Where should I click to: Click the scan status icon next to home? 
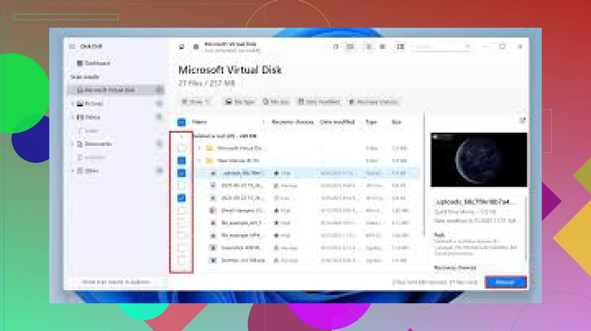click(x=196, y=47)
